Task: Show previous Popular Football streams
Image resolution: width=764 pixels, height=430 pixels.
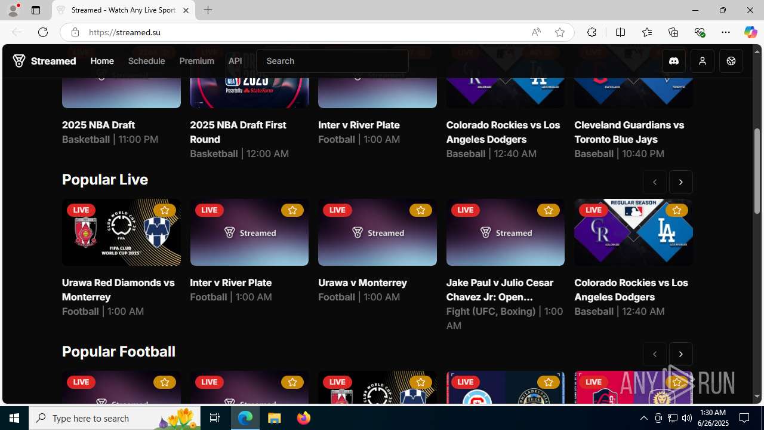Action: pyautogui.click(x=655, y=354)
